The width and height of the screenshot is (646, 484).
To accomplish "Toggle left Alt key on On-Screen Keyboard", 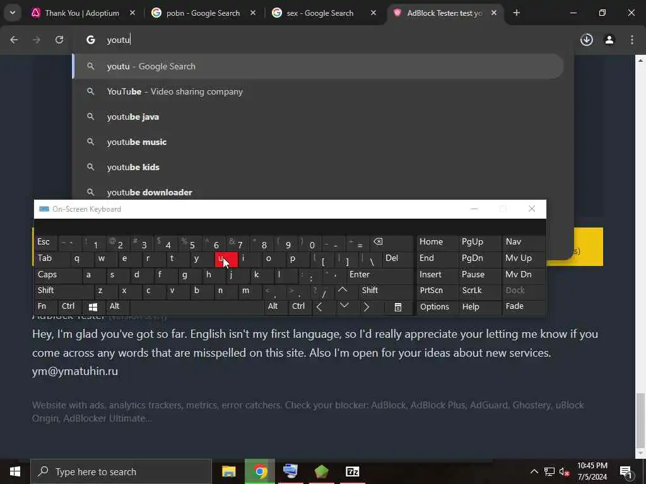I will pyautogui.click(x=118, y=308).
